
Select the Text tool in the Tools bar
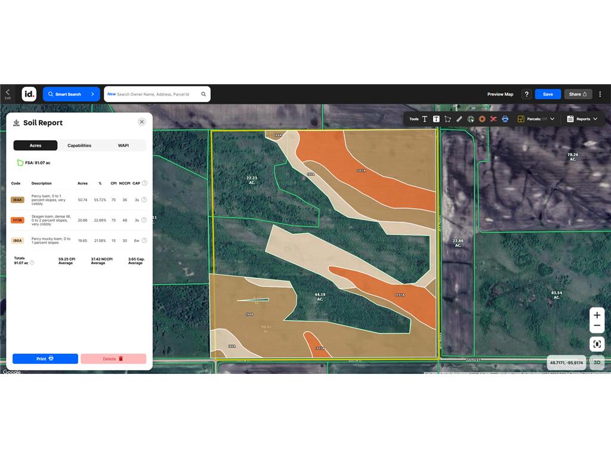coord(425,119)
